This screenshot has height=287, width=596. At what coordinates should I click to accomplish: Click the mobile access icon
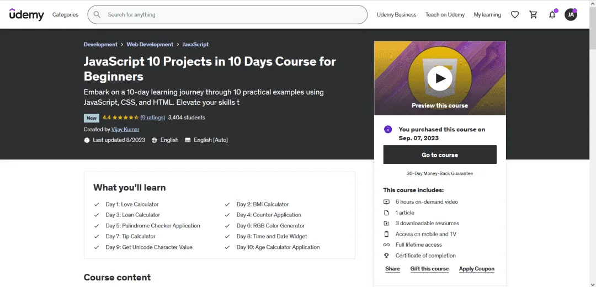coord(386,234)
